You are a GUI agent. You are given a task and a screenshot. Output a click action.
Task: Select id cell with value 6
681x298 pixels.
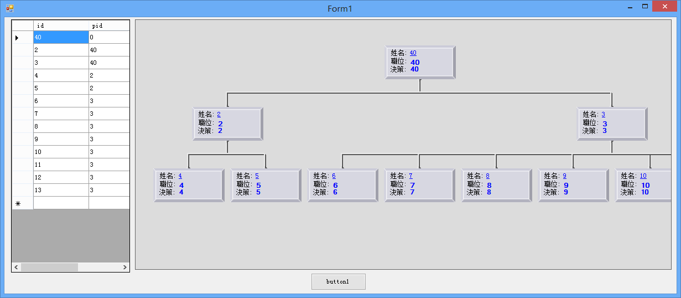(61, 101)
